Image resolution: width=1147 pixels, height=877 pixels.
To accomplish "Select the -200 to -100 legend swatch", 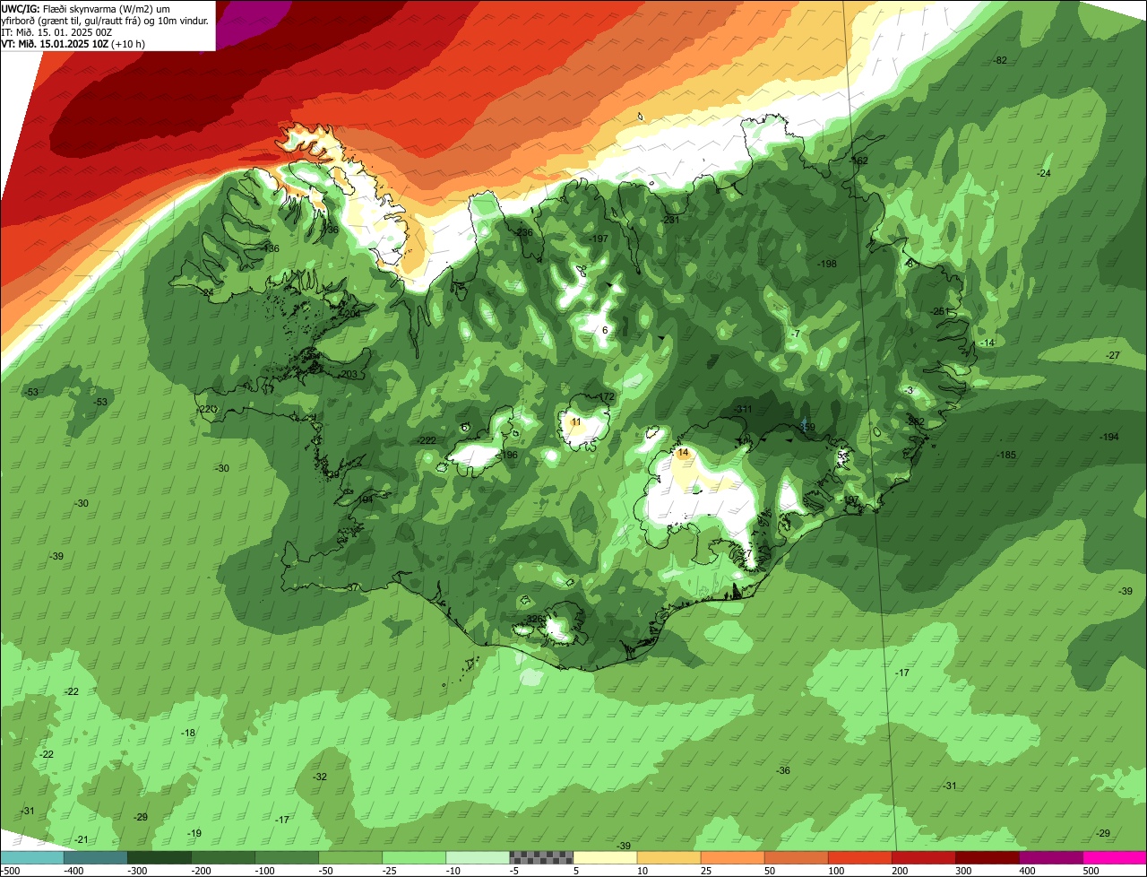I will pyautogui.click(x=223, y=857).
